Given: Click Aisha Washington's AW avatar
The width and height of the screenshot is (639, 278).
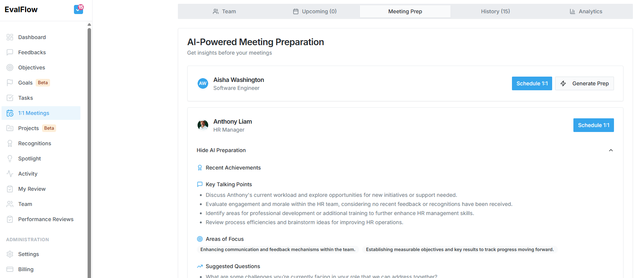Looking at the screenshot, I should click(203, 83).
